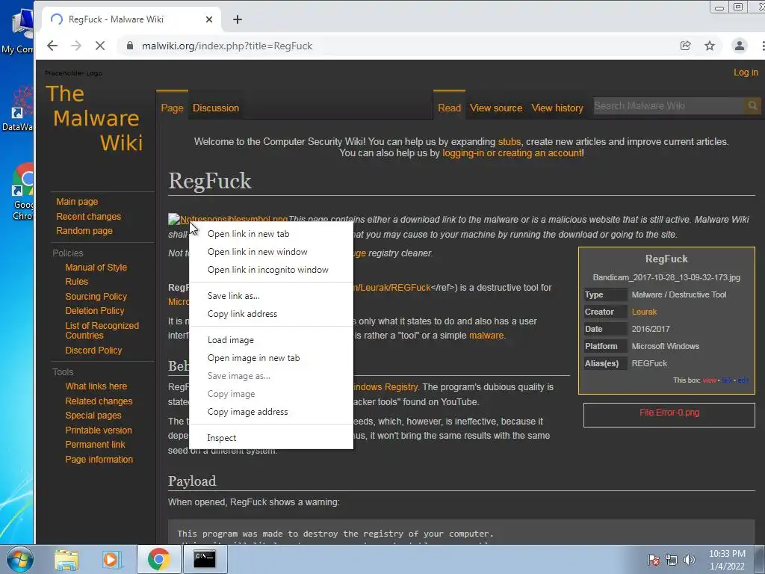Viewport: 765px width, 574px height.
Task: Open Manual of Style link
Action: point(96,268)
